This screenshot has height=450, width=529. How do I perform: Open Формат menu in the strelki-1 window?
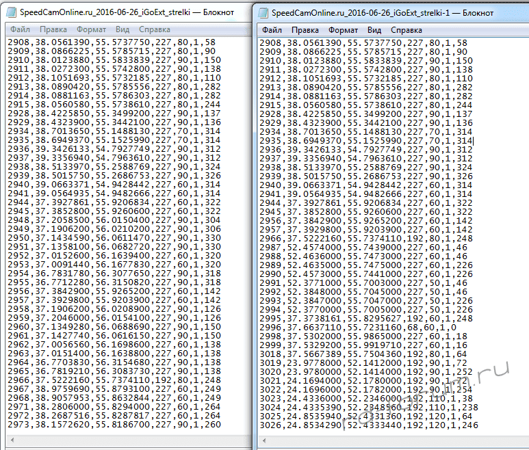343,30
